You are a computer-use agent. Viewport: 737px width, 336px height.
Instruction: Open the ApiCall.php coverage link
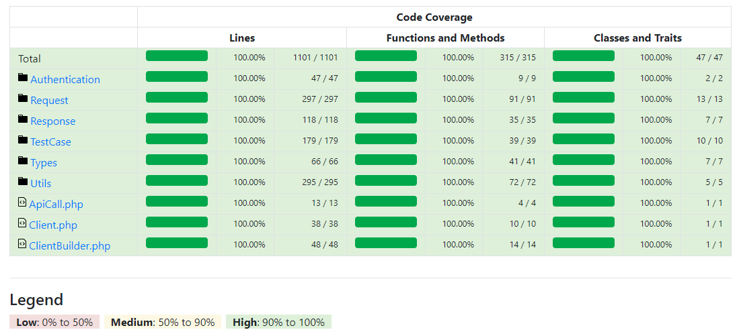[56, 205]
